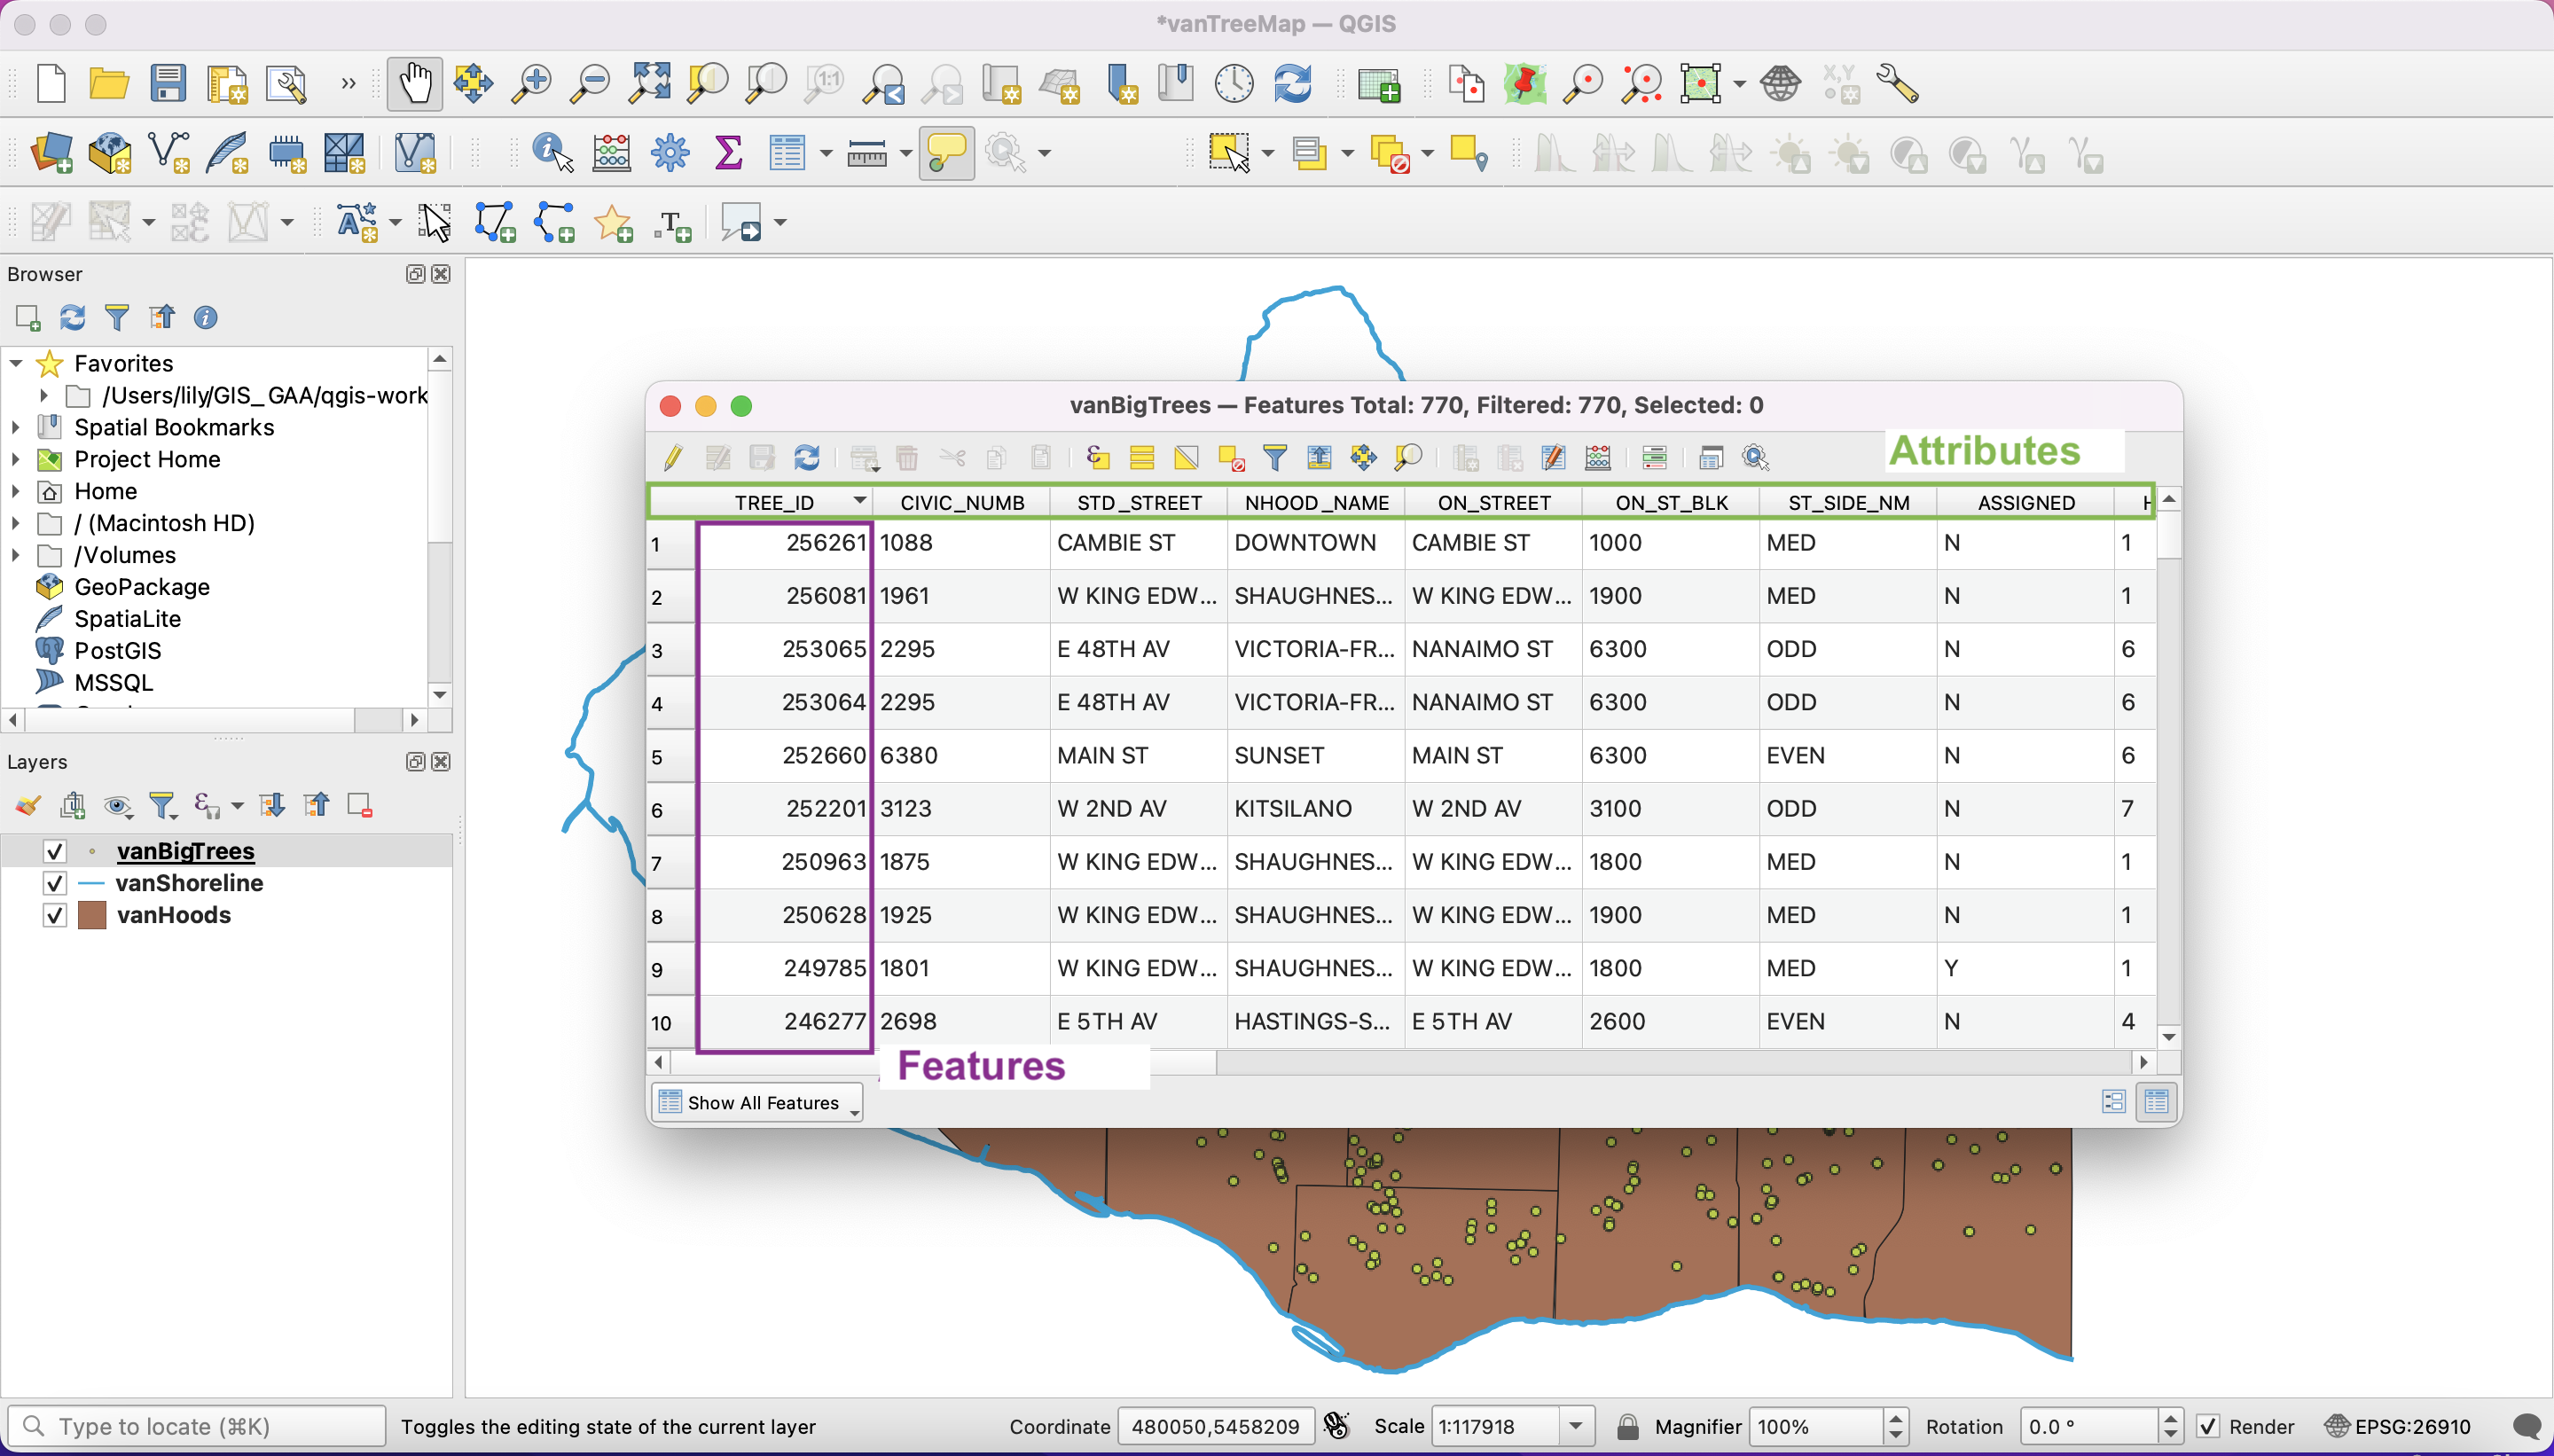Open the Statistical Summary sigma tool

(729, 153)
